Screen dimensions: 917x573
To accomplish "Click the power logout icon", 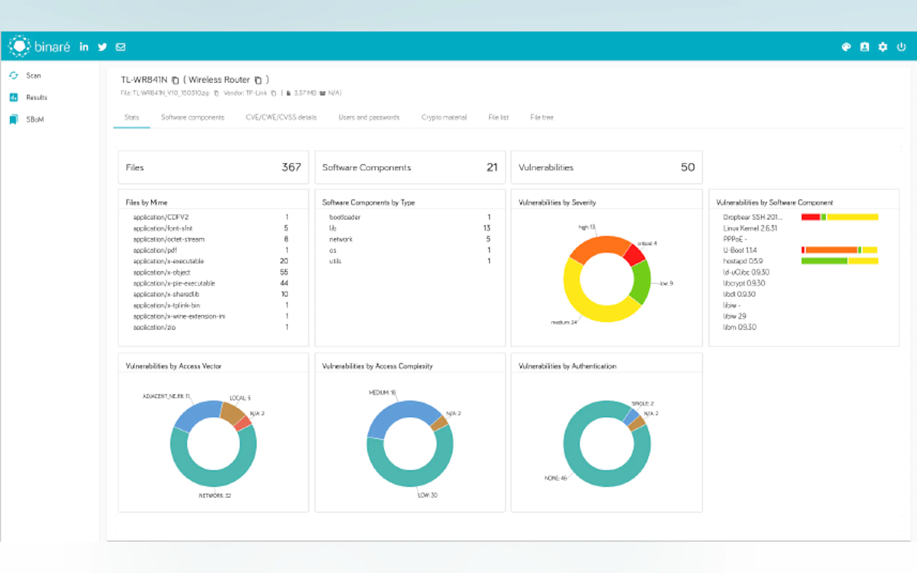I will point(901,47).
